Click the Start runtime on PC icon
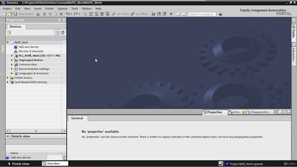The width and height of the screenshot is (297, 167). click(107, 14)
